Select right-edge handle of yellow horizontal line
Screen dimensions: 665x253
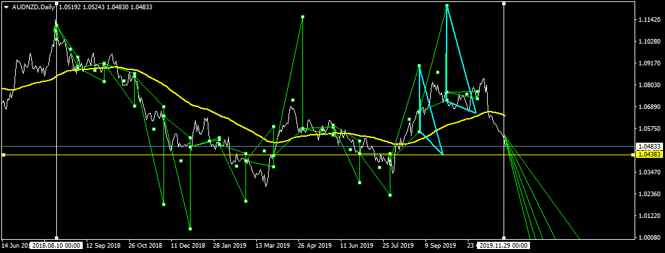[633, 155]
